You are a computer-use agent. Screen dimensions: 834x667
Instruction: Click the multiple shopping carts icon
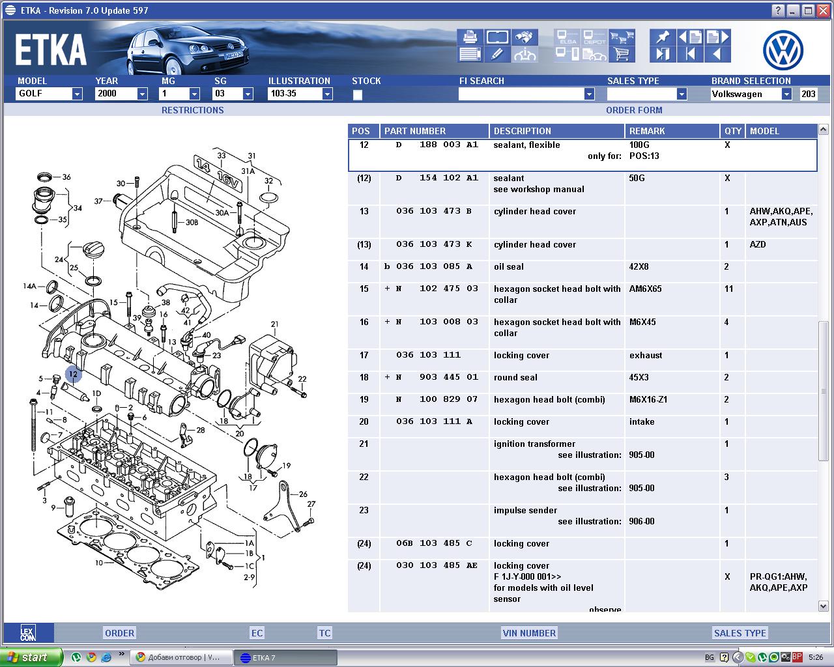[x=622, y=37]
